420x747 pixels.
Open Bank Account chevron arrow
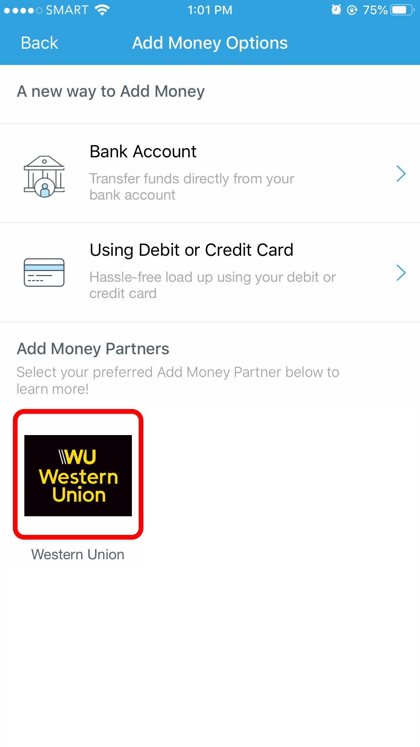pyautogui.click(x=401, y=174)
